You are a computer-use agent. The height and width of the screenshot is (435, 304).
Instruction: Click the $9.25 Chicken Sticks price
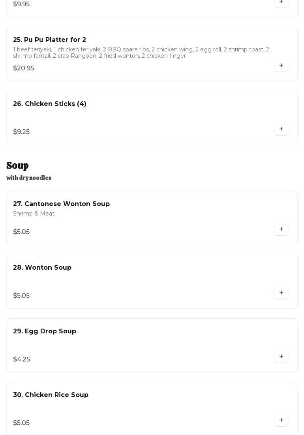[21, 132]
